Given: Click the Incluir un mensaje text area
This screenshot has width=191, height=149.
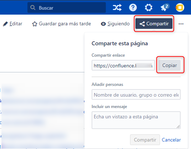Looking at the screenshot, I should point(136,120).
